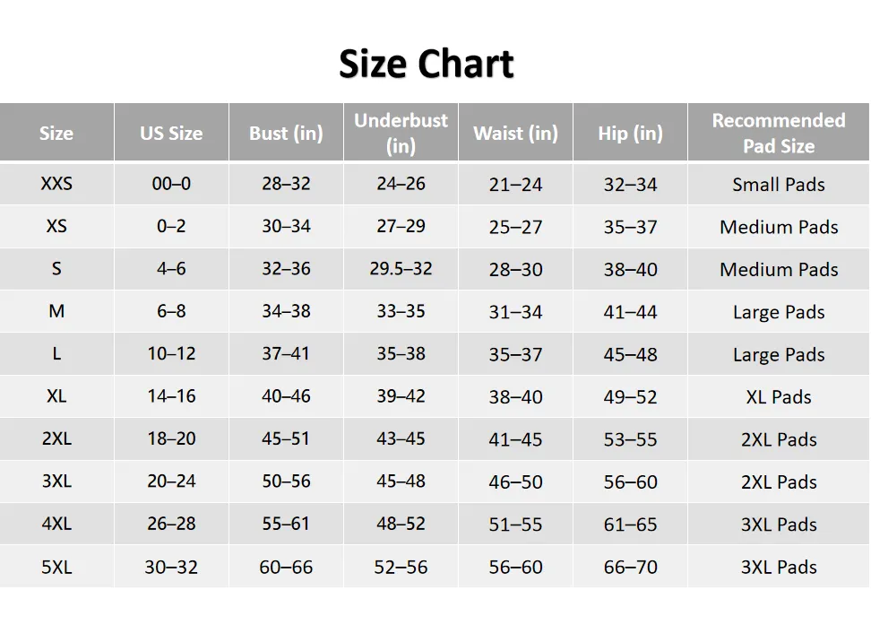Click the XXS size row label
This screenshot has width=871, height=642.
coord(56,184)
